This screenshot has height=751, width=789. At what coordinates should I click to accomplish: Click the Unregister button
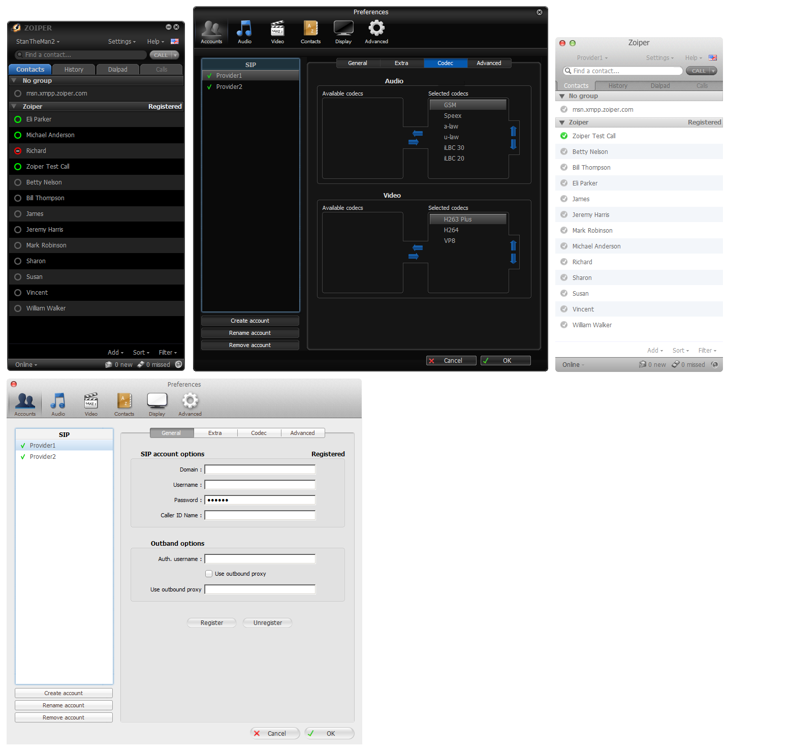pyautogui.click(x=268, y=623)
